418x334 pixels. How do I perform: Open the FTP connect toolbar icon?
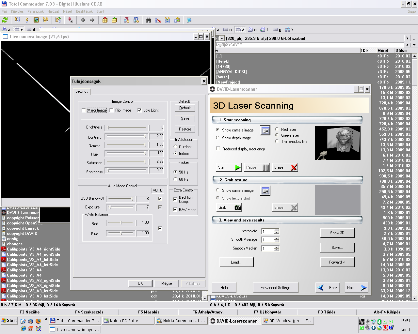[127, 20]
